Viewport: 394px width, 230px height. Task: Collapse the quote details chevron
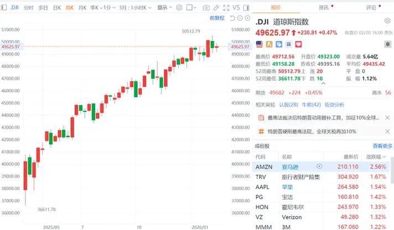(x=323, y=83)
